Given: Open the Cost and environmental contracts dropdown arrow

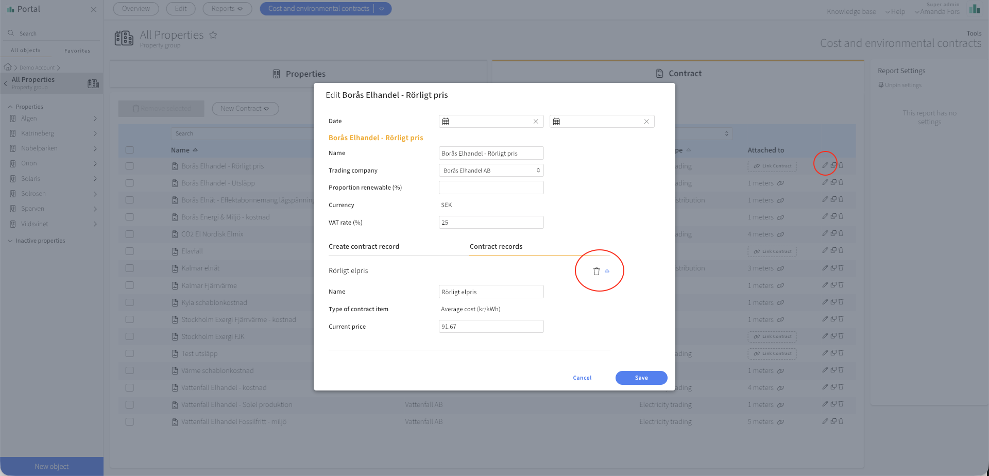Looking at the screenshot, I should [382, 9].
